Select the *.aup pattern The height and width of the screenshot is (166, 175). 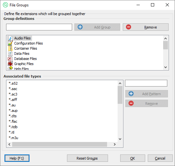point(13,111)
